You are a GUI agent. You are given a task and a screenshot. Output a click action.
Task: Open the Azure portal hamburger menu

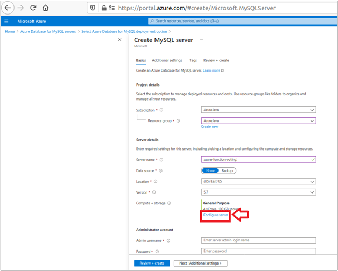6,21
